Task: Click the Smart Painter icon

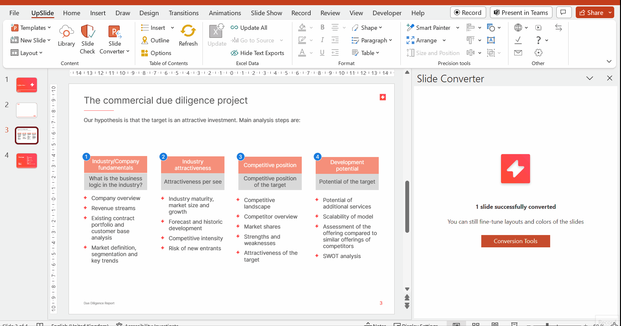Action: point(410,28)
